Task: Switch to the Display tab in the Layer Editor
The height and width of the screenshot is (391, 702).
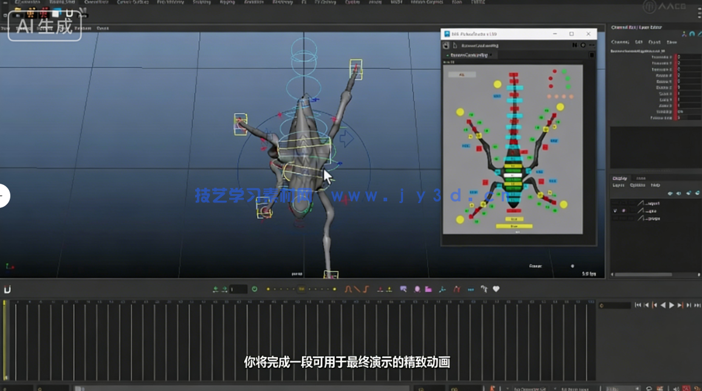Action: tap(620, 178)
